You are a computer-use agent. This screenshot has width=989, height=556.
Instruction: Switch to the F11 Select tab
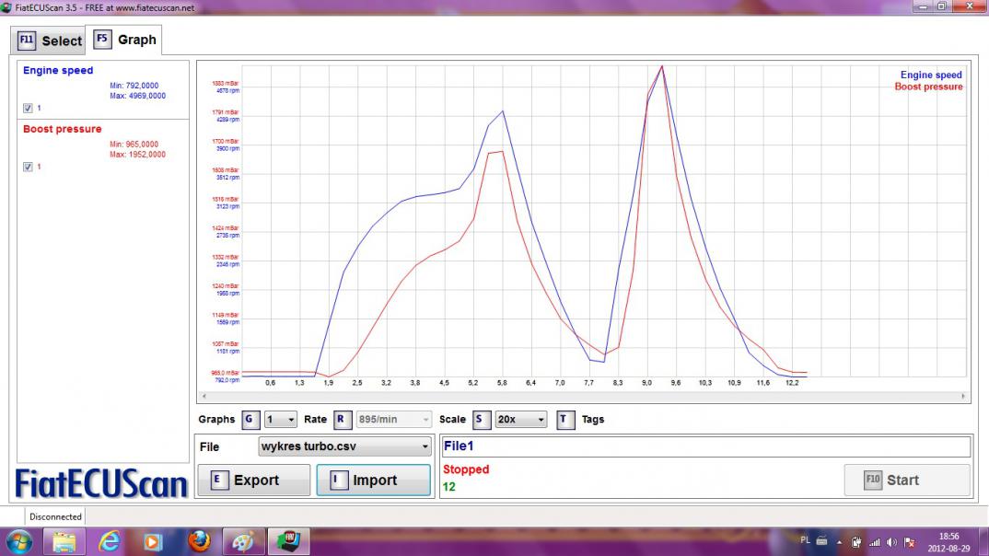tap(50, 41)
